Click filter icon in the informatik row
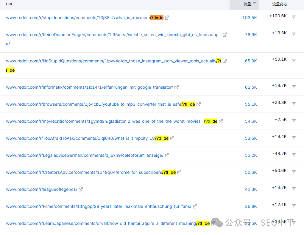Screen dimensions: 304x235 (x=294, y=87)
